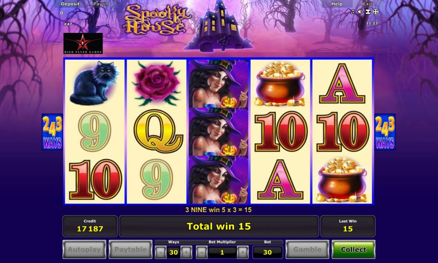This screenshot has width=438, height=263.
Task: Collect the winnings with the green button
Action: (353, 249)
